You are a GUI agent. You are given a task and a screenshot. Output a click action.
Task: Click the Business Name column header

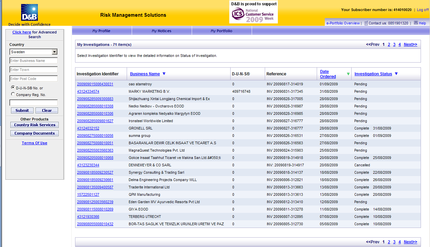tap(145, 74)
